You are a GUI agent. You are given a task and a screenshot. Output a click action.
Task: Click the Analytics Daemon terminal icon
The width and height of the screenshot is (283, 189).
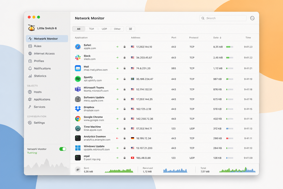click(x=78, y=138)
